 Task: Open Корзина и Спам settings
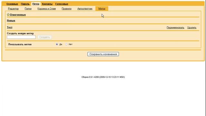point(46,9)
